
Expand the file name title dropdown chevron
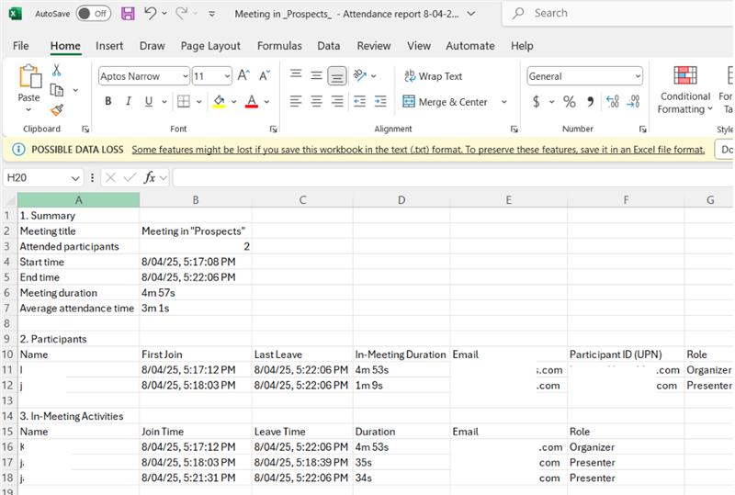tap(471, 14)
